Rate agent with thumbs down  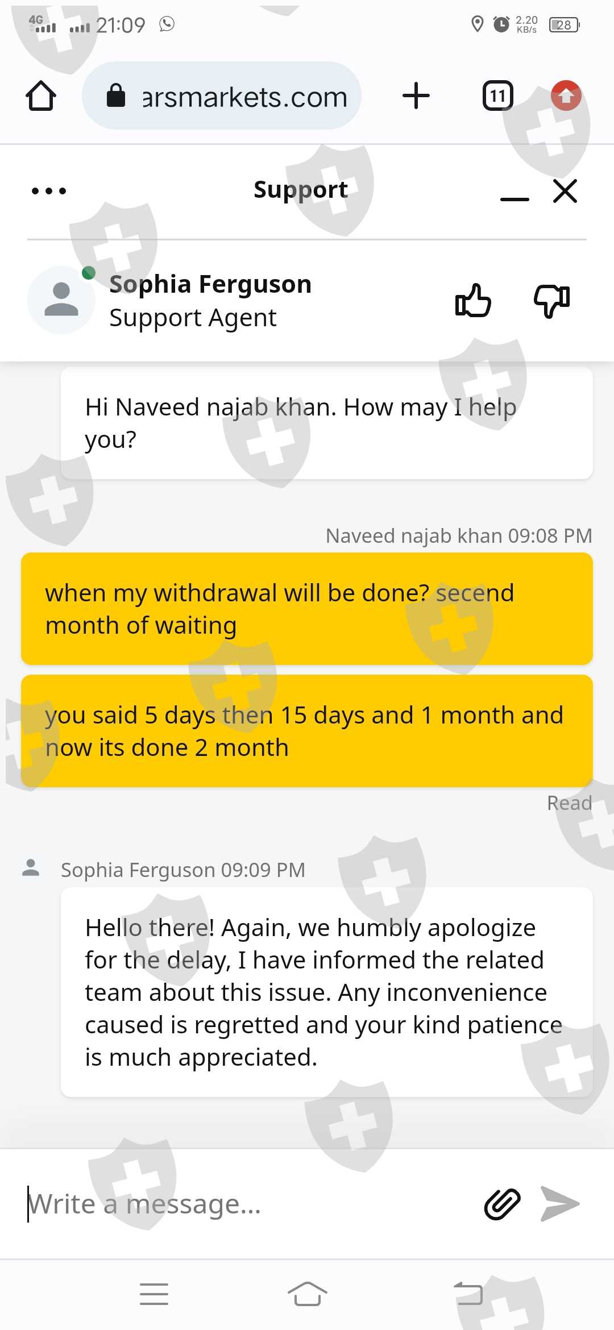click(x=551, y=300)
